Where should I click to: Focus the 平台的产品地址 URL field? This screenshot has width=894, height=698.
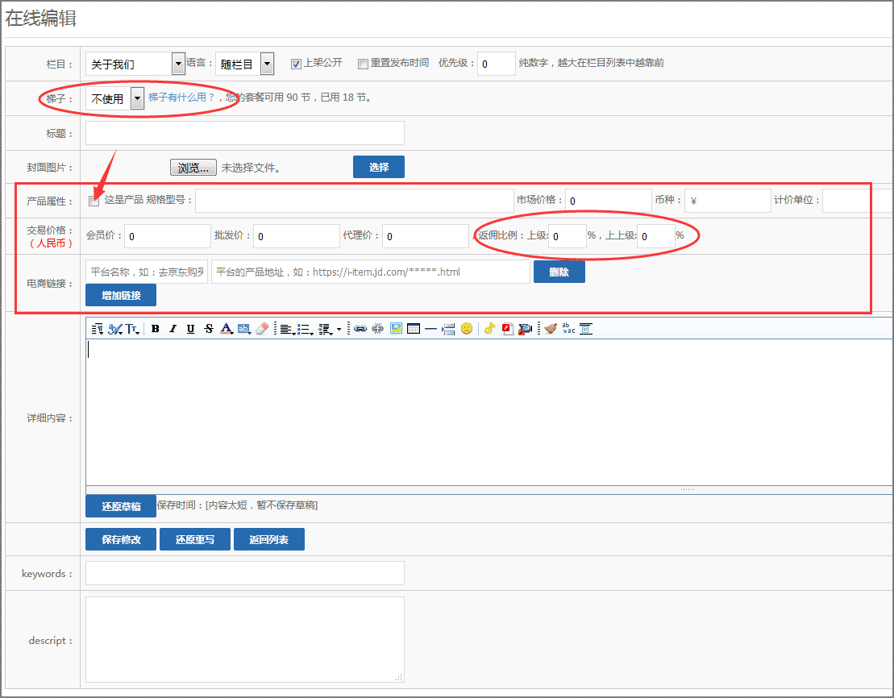371,272
